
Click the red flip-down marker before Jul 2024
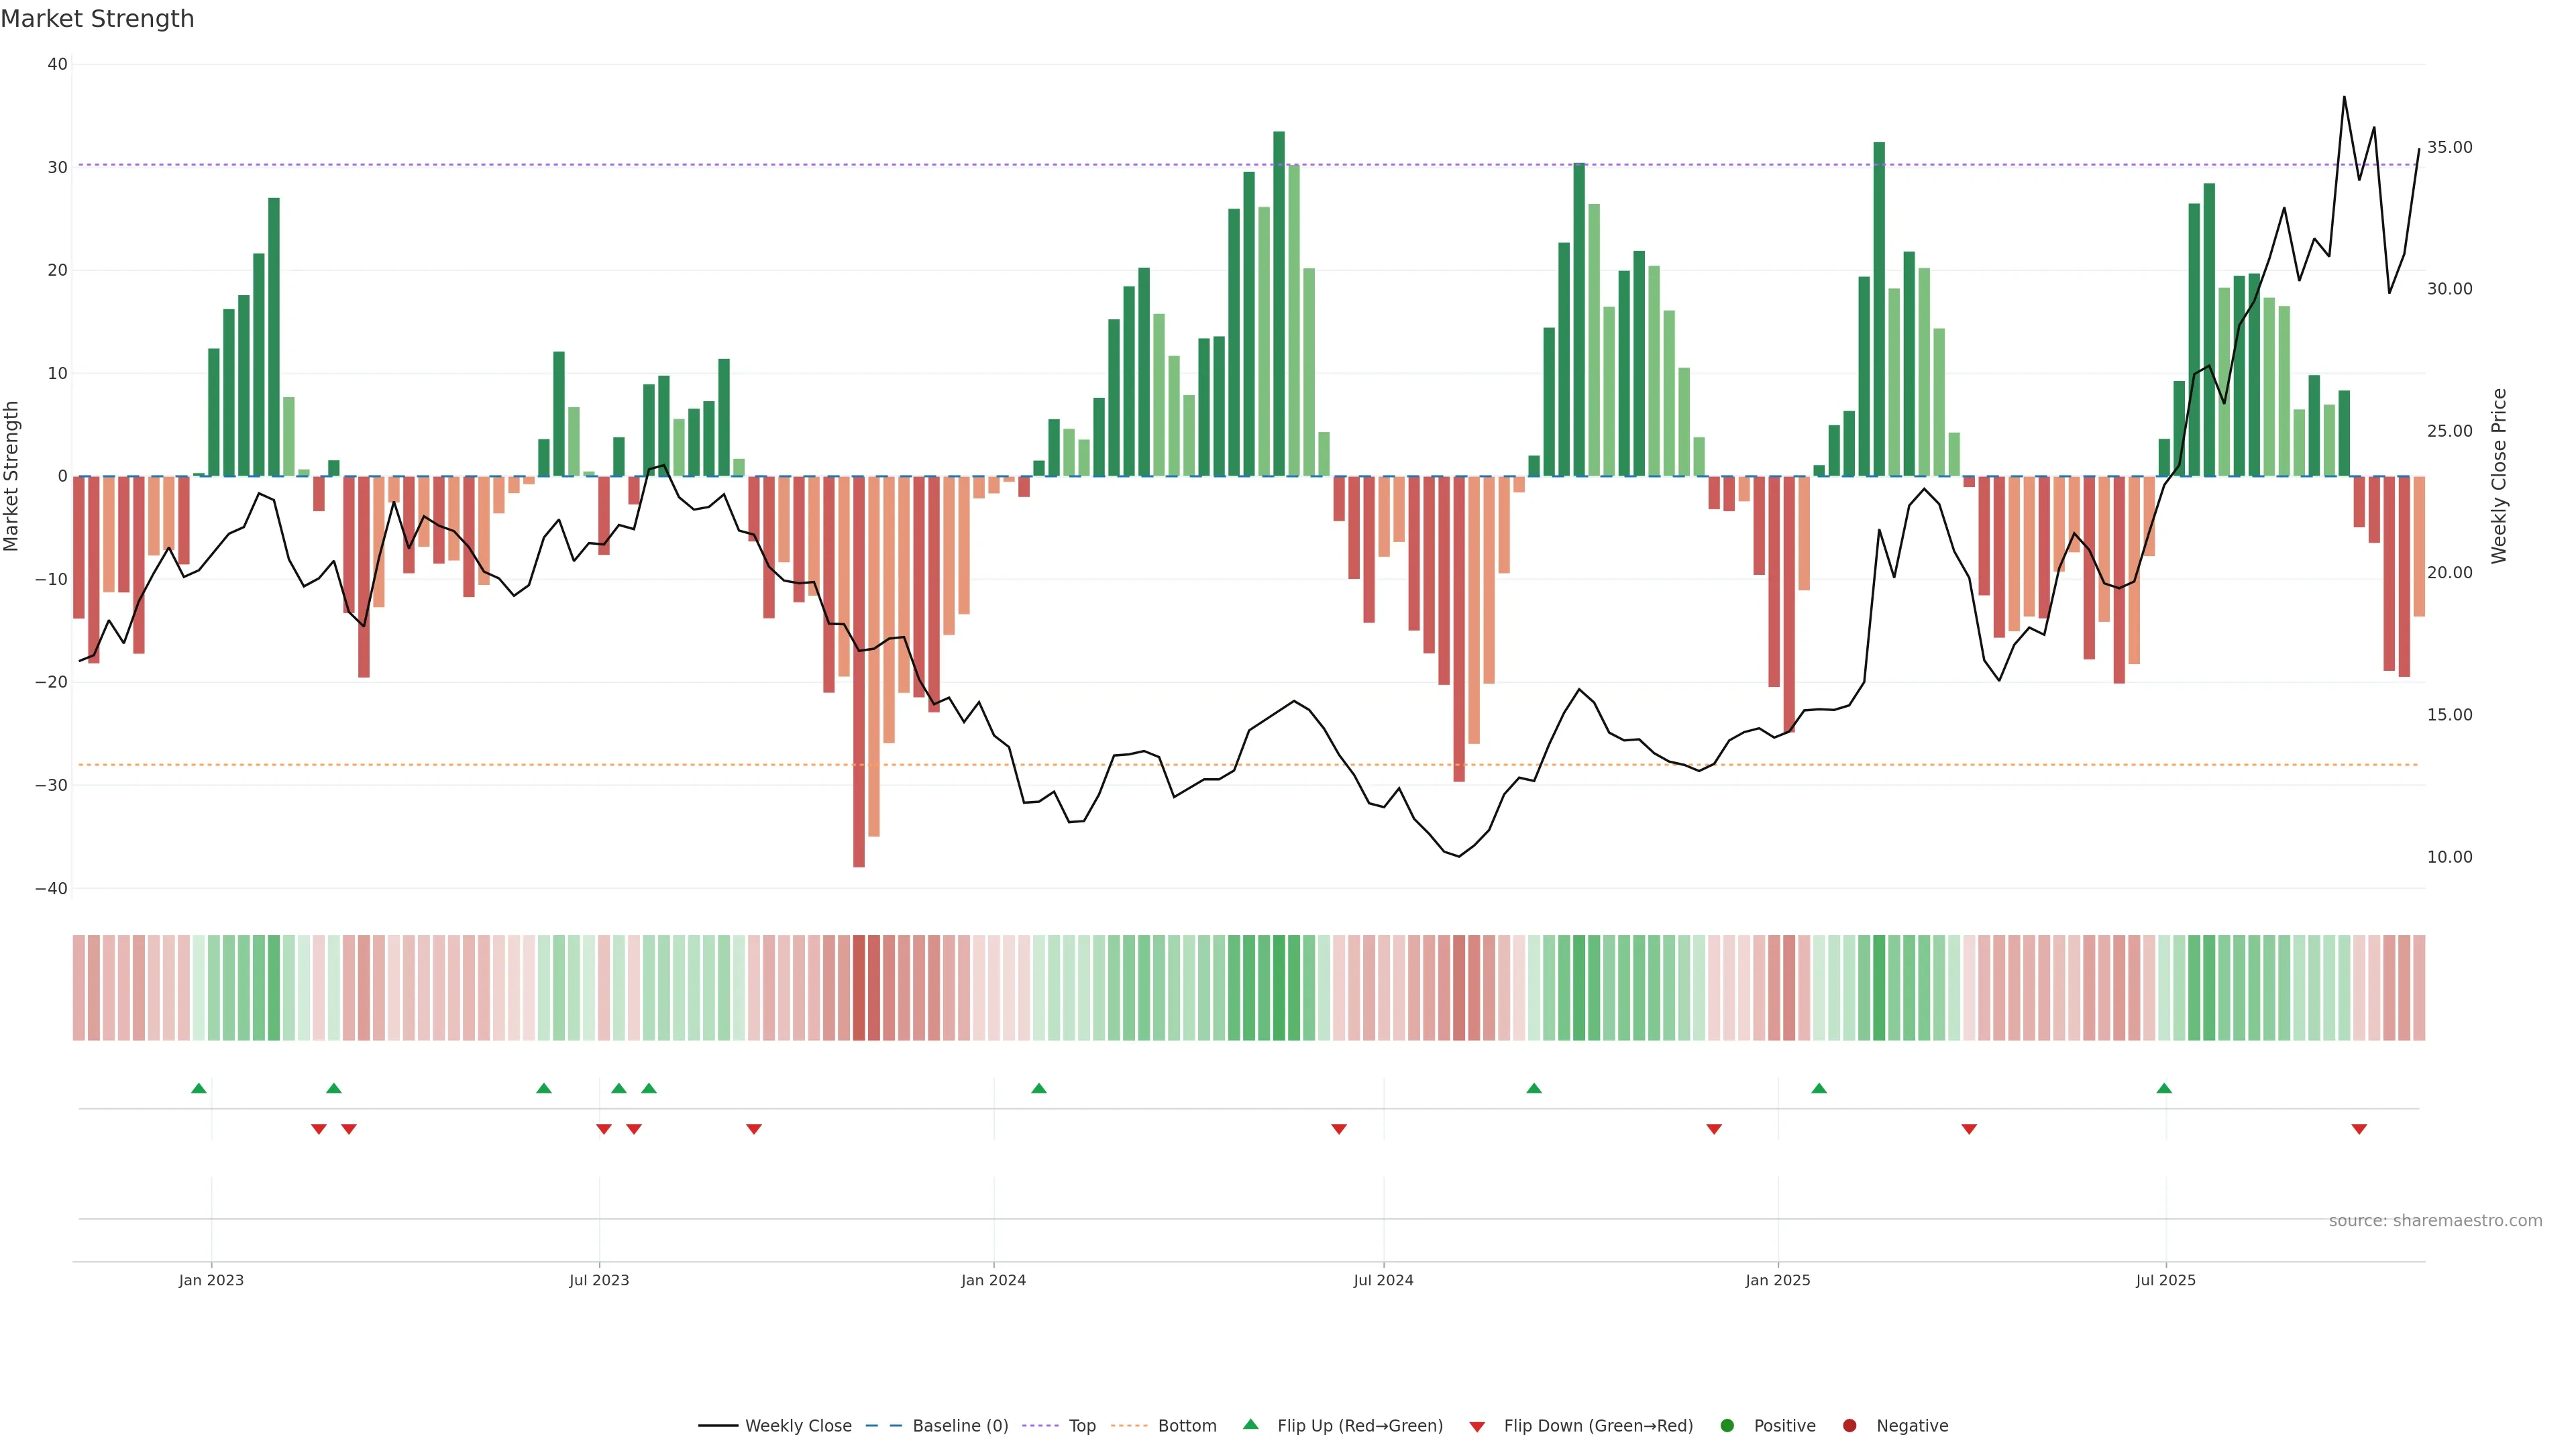coord(1339,1129)
